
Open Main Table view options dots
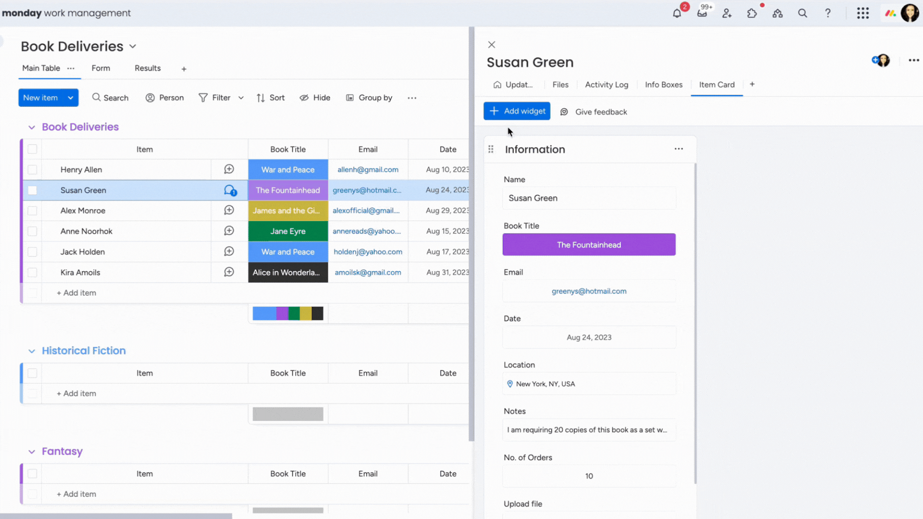tap(71, 68)
